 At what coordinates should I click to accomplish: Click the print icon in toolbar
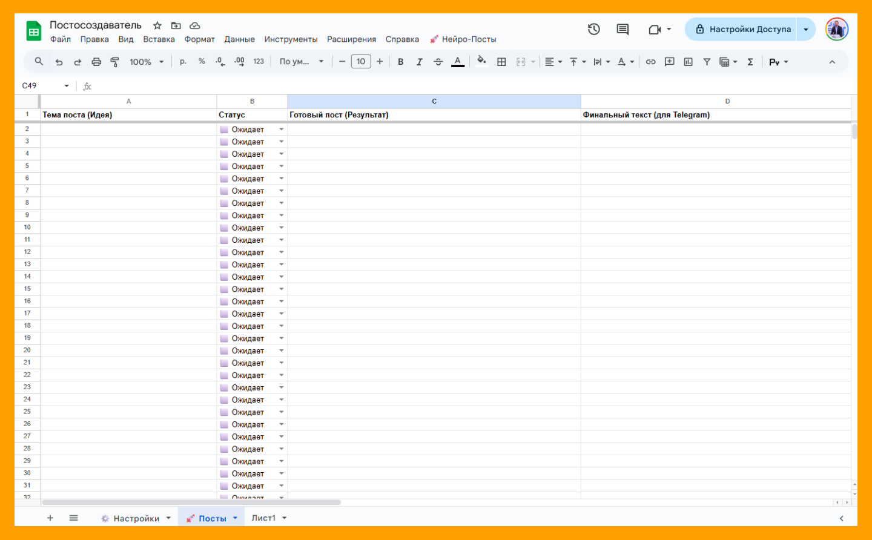pos(96,62)
